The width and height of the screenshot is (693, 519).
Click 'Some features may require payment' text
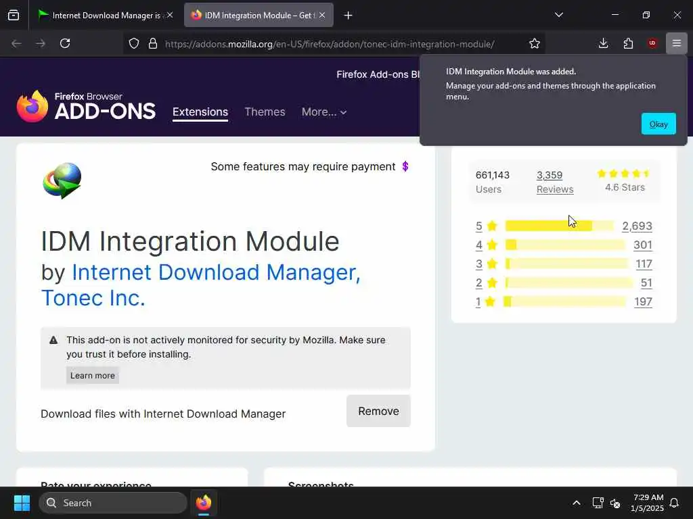pos(303,166)
